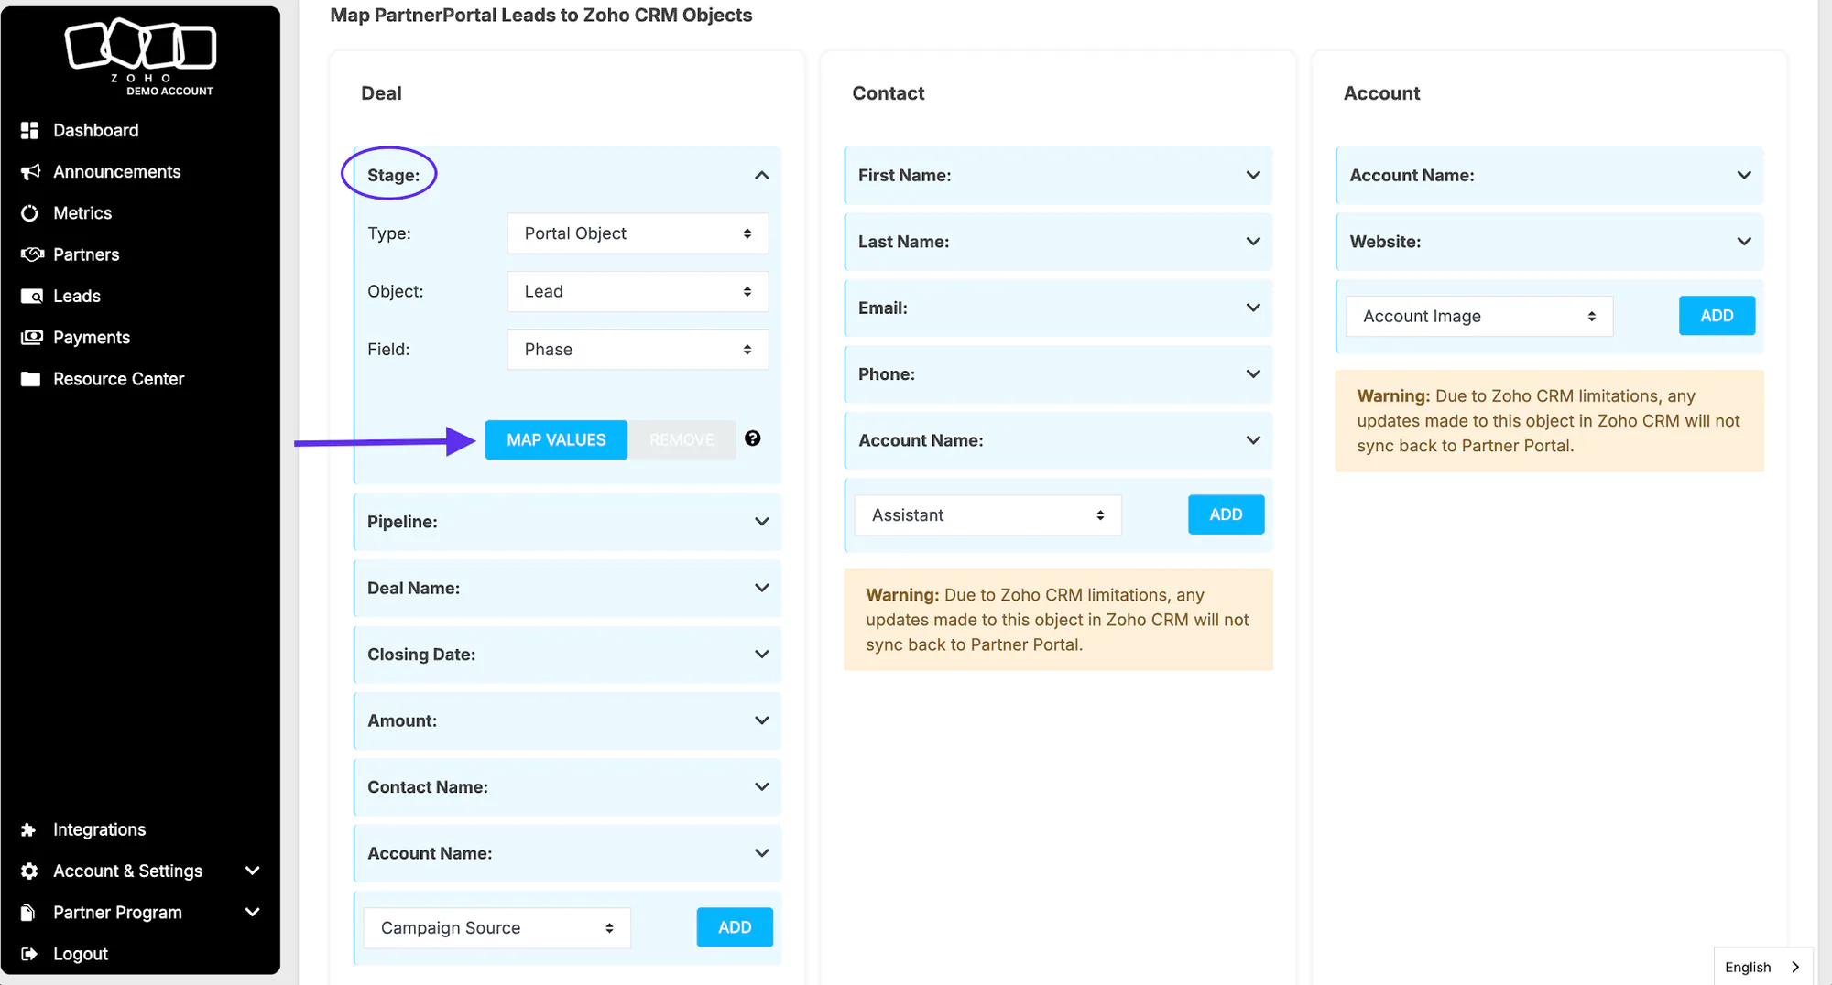The image size is (1832, 985).
Task: Expand the Deal Name mapping row
Action: 568,588
